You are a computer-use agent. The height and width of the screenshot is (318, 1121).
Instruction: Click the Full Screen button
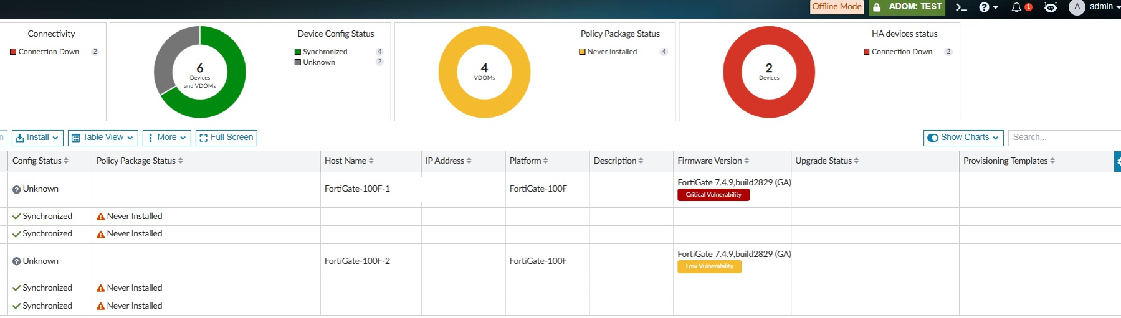(x=226, y=138)
